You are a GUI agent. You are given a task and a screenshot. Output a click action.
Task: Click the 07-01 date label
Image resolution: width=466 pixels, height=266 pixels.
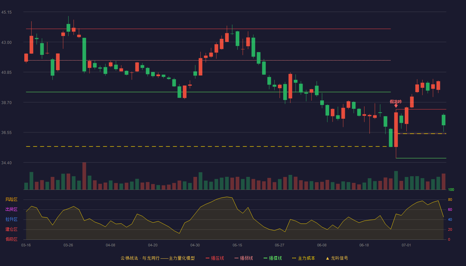[x=406, y=245]
